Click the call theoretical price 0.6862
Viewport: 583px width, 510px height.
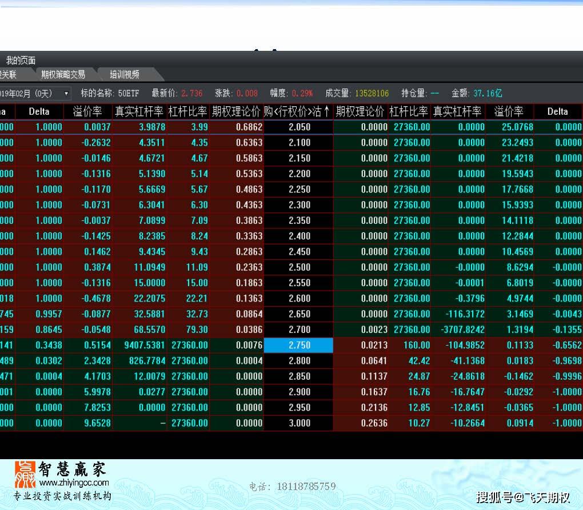(x=249, y=127)
